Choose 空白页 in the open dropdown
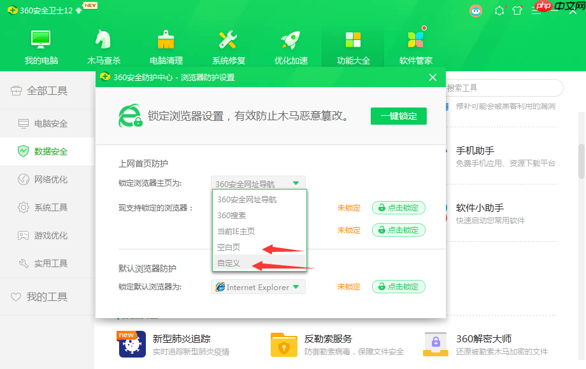The width and height of the screenshot is (586, 369). coord(228,247)
